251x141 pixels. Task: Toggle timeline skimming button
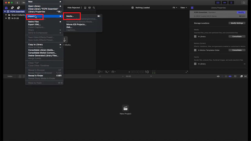218,76
